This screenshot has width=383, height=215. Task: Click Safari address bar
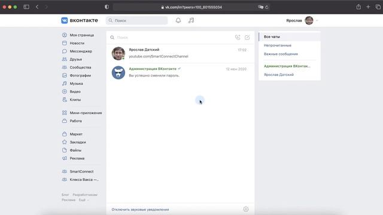click(191, 7)
